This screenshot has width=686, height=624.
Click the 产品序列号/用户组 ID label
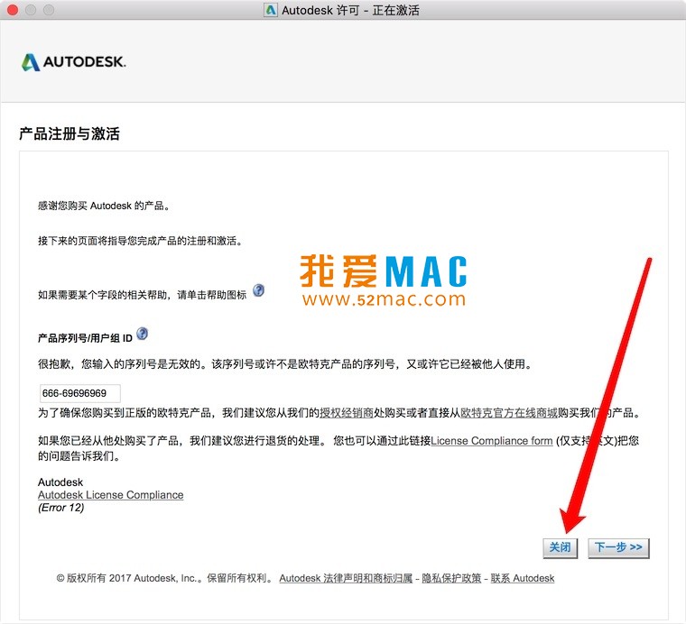click(x=86, y=338)
